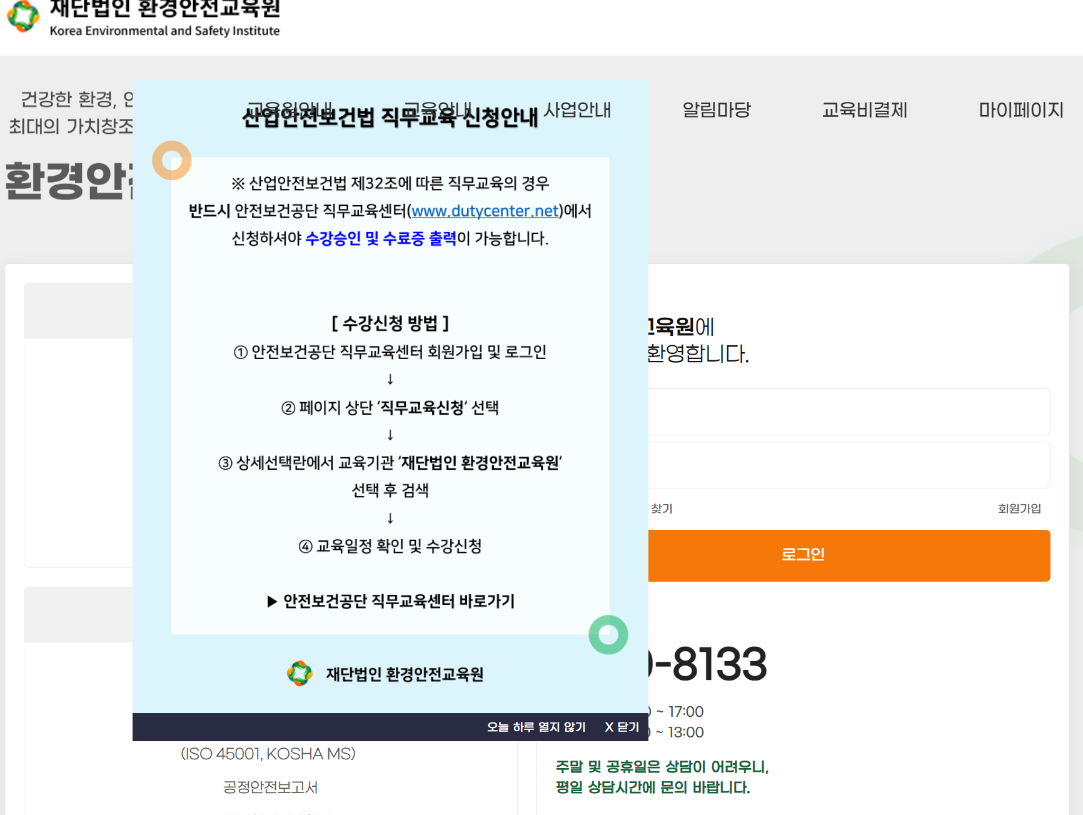Click the (ISO 45001, KOSHA MS) text
Image resolution: width=1083 pixels, height=815 pixels.
[x=268, y=754]
